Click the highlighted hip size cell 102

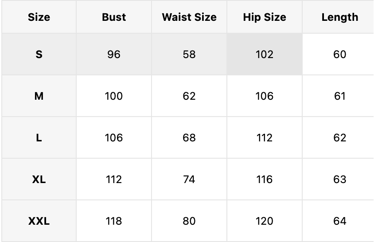(x=265, y=54)
